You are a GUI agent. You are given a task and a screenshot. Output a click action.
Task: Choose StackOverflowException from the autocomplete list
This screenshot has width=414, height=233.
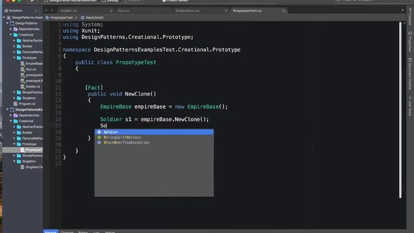click(x=154, y=142)
